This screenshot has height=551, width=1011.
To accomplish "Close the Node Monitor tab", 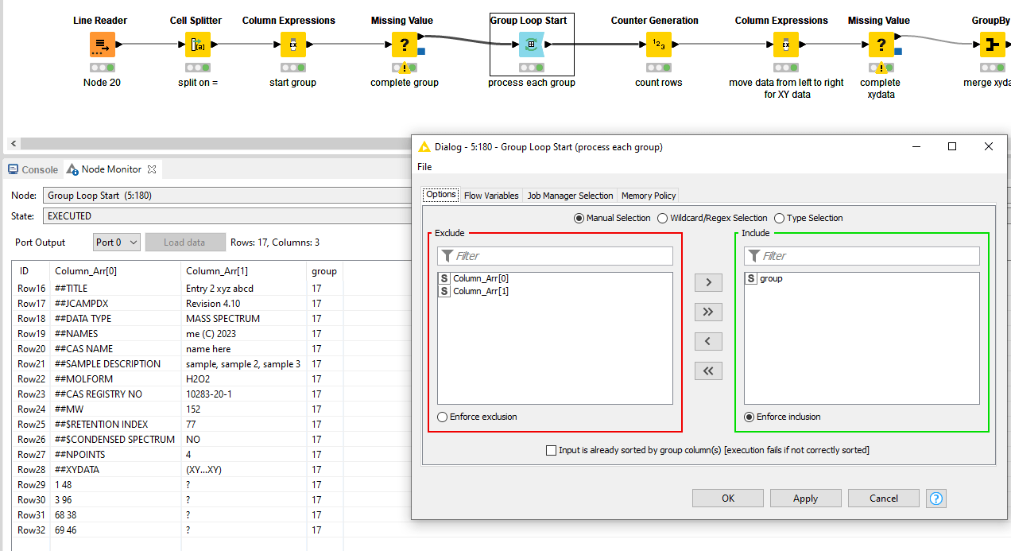I will (x=152, y=169).
